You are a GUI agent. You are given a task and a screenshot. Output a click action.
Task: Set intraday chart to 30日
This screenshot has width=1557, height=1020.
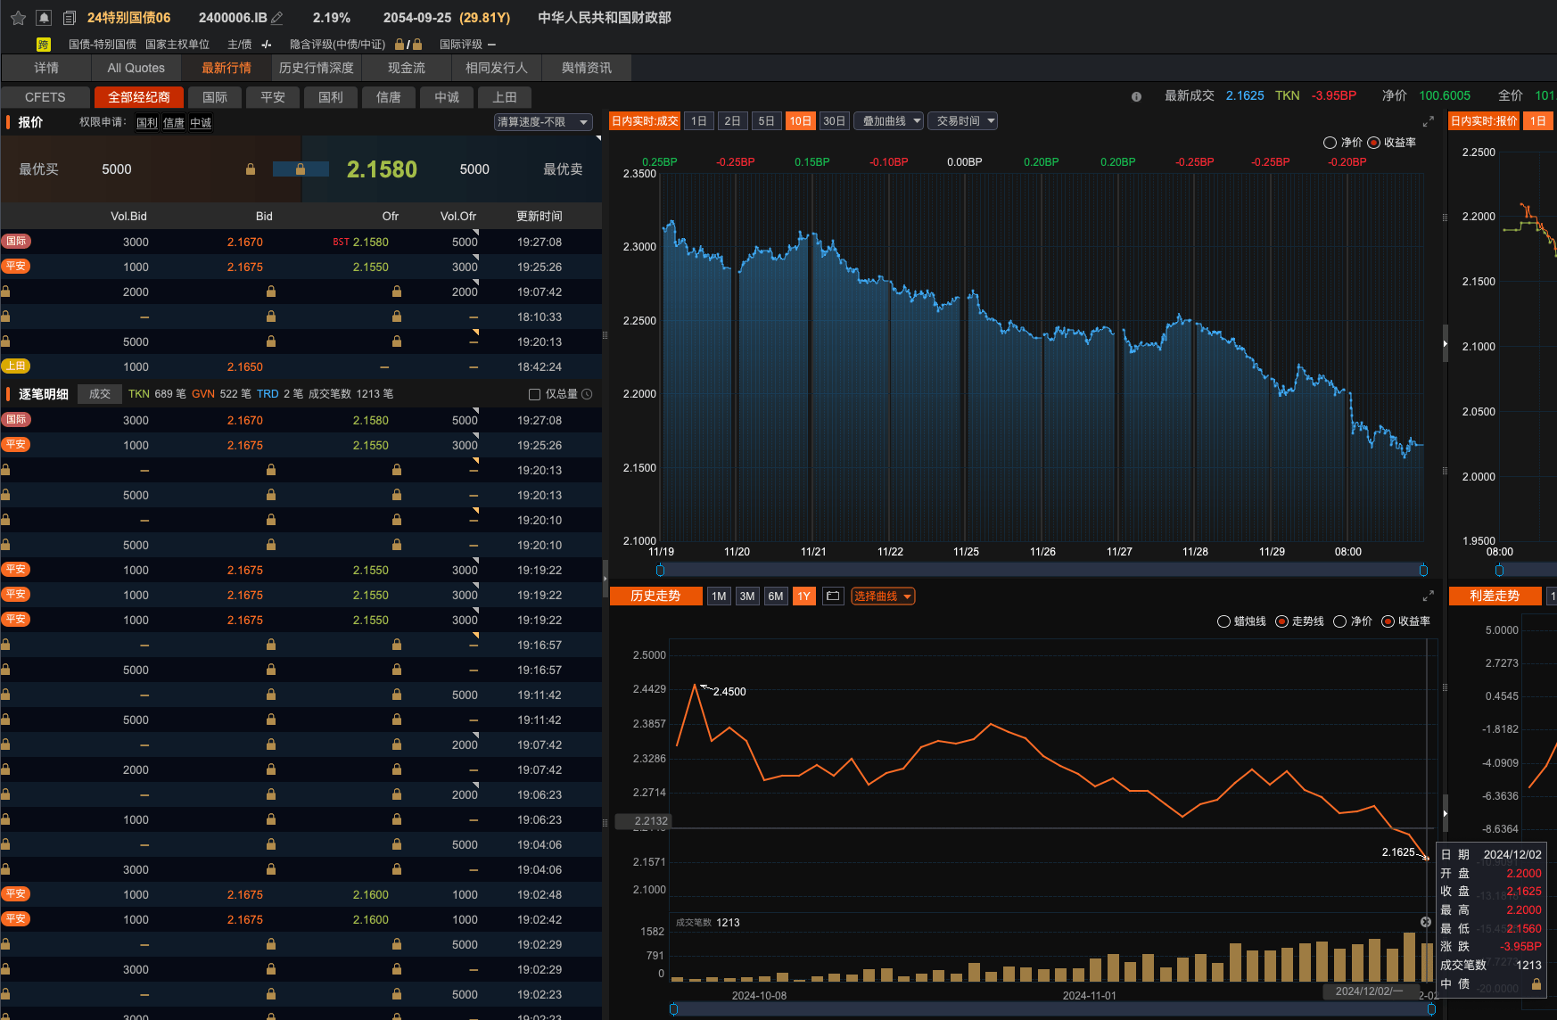click(834, 121)
